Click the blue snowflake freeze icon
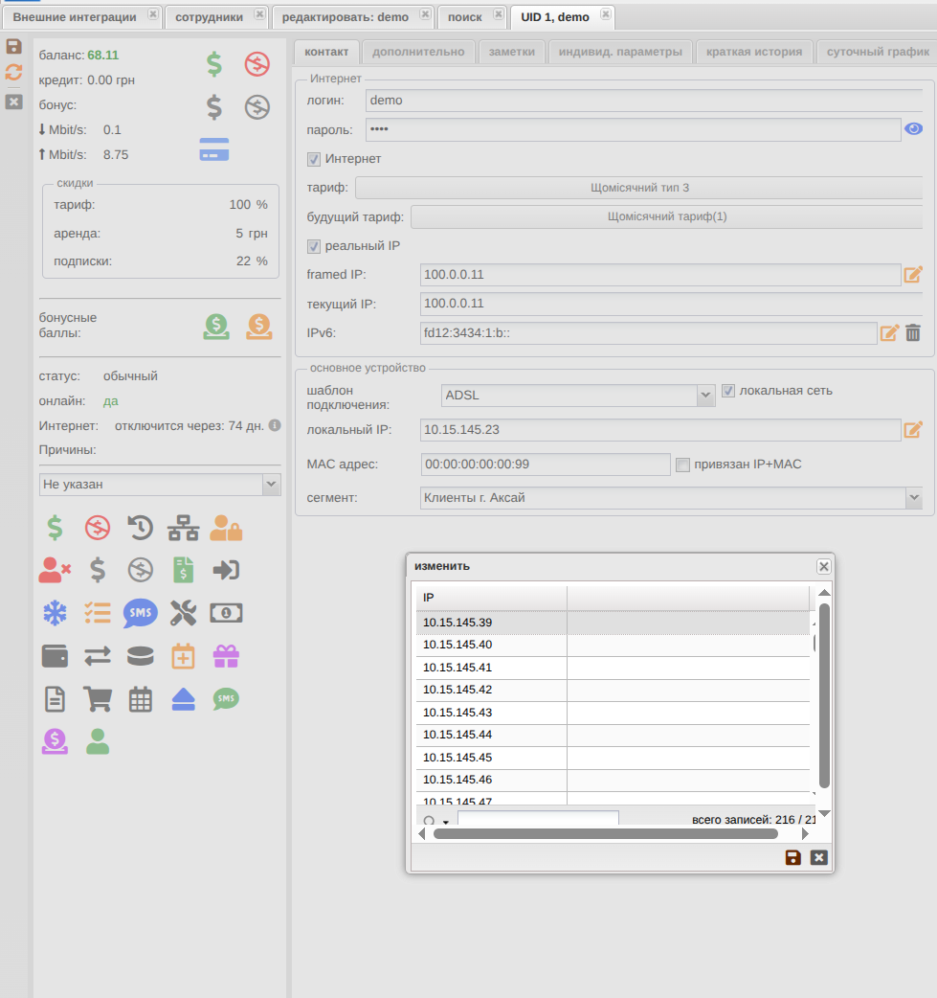 (x=55, y=614)
